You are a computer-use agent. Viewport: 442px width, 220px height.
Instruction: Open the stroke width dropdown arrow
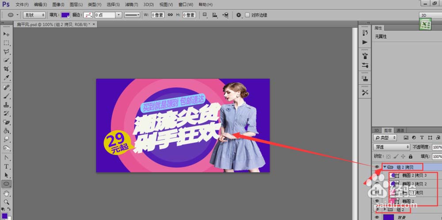click(x=119, y=15)
